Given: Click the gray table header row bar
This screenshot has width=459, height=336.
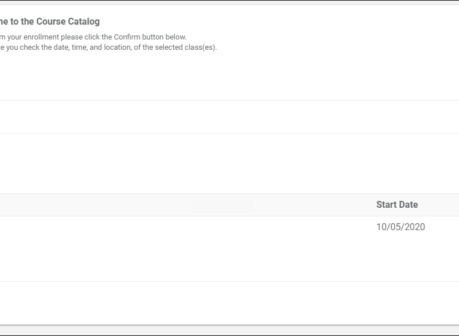Looking at the screenshot, I should pyautogui.click(x=229, y=205).
